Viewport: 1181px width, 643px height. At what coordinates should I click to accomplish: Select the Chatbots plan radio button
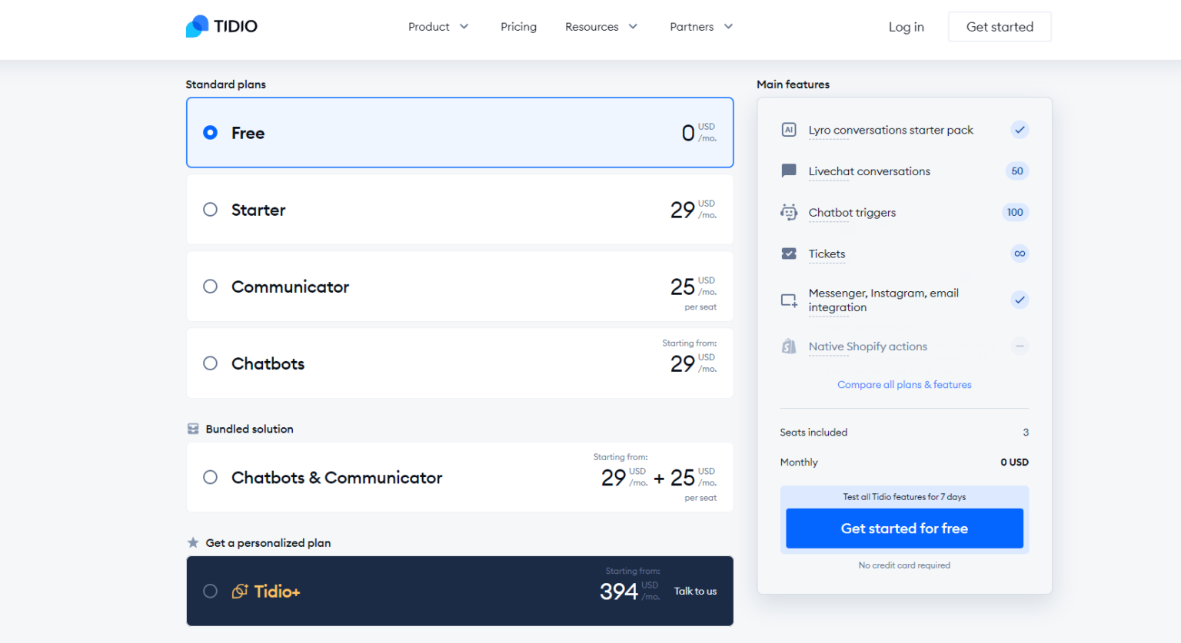click(x=210, y=363)
